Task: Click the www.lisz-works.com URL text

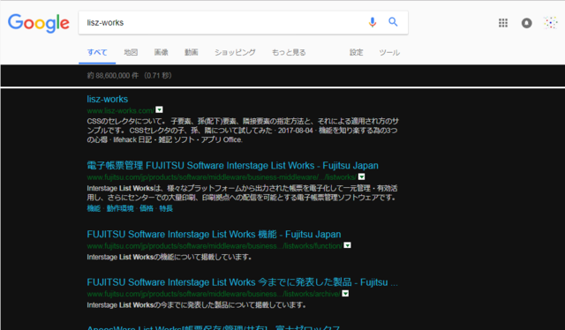Action: [x=120, y=110]
